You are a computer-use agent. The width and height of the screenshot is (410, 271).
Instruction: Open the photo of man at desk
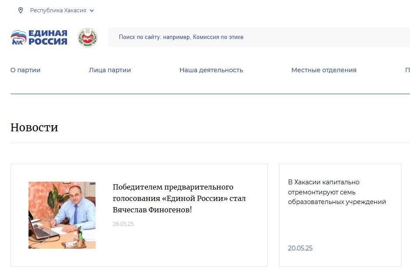pos(62,215)
